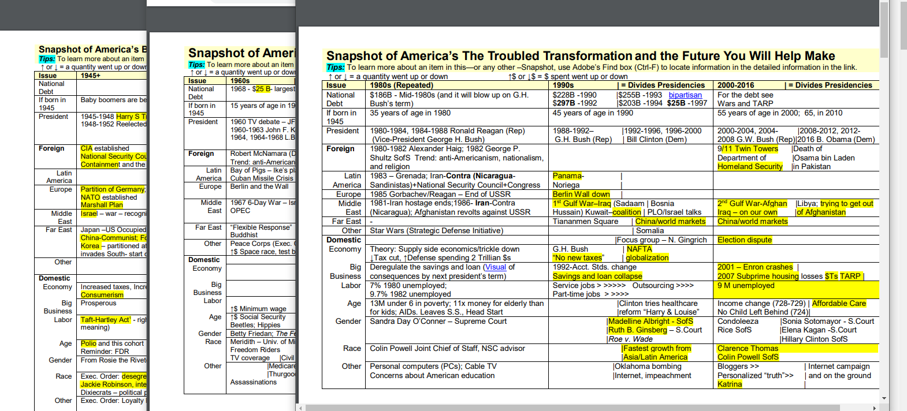Click the '2000-2016' column header
The image size is (907, 411).
(735, 85)
